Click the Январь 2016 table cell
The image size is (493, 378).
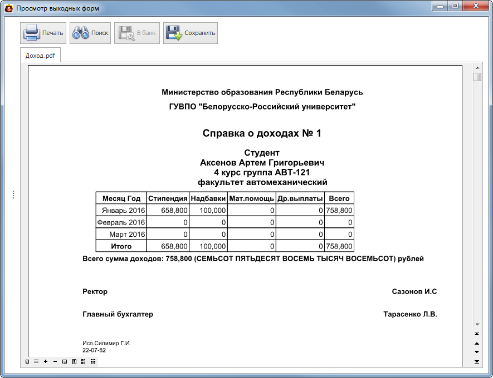[x=121, y=210]
